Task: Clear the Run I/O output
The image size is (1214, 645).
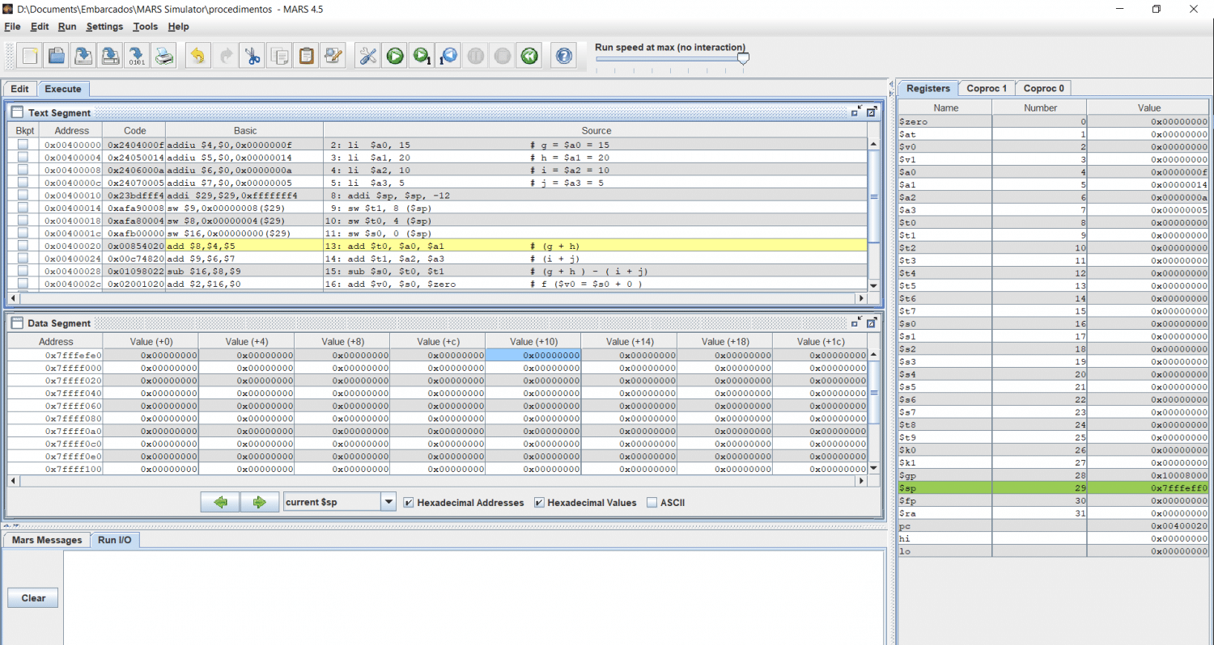Action: pos(33,598)
